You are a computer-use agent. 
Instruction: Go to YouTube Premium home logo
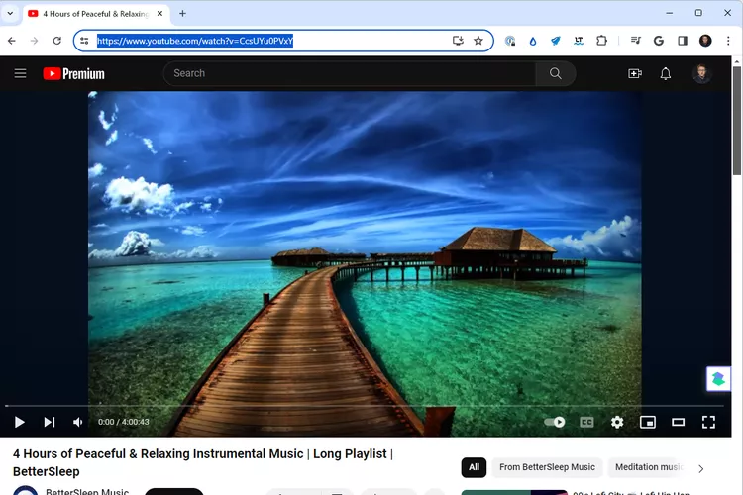click(73, 73)
